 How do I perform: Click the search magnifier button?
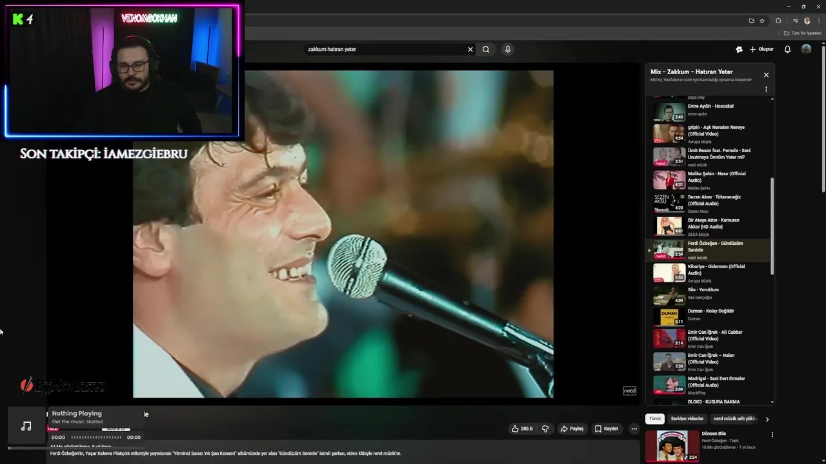(x=486, y=49)
